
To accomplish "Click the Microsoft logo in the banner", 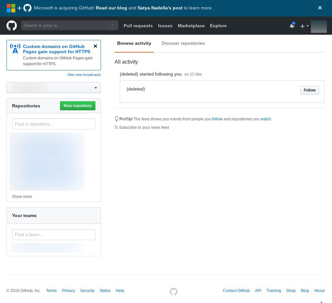I will 11,8.
